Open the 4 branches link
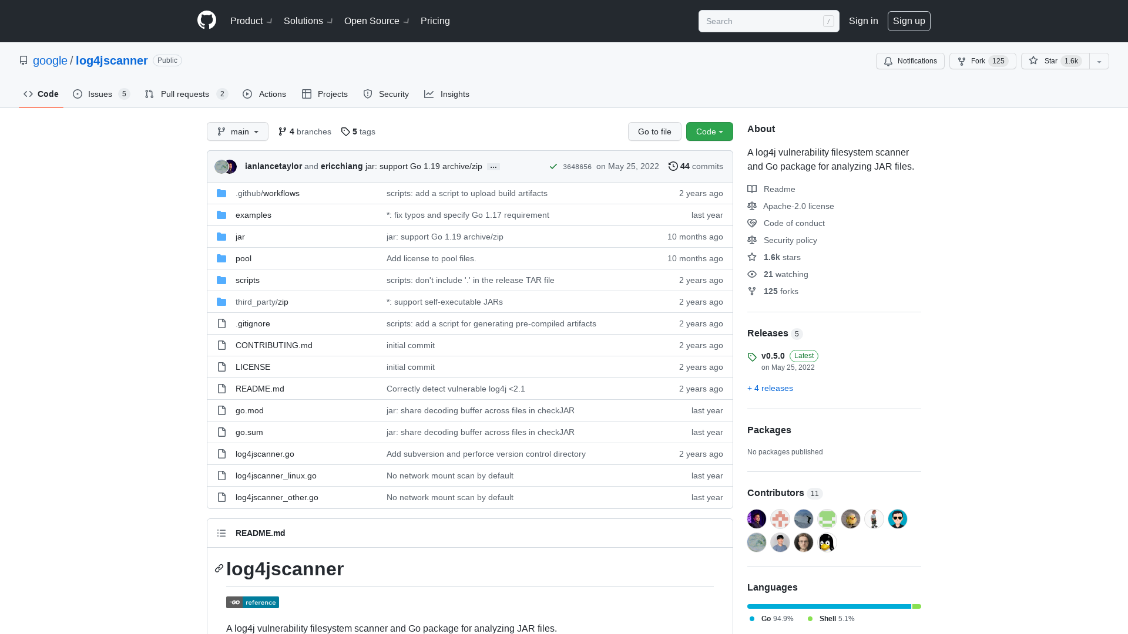Viewport: 1128px width, 634px height. [x=305, y=131]
